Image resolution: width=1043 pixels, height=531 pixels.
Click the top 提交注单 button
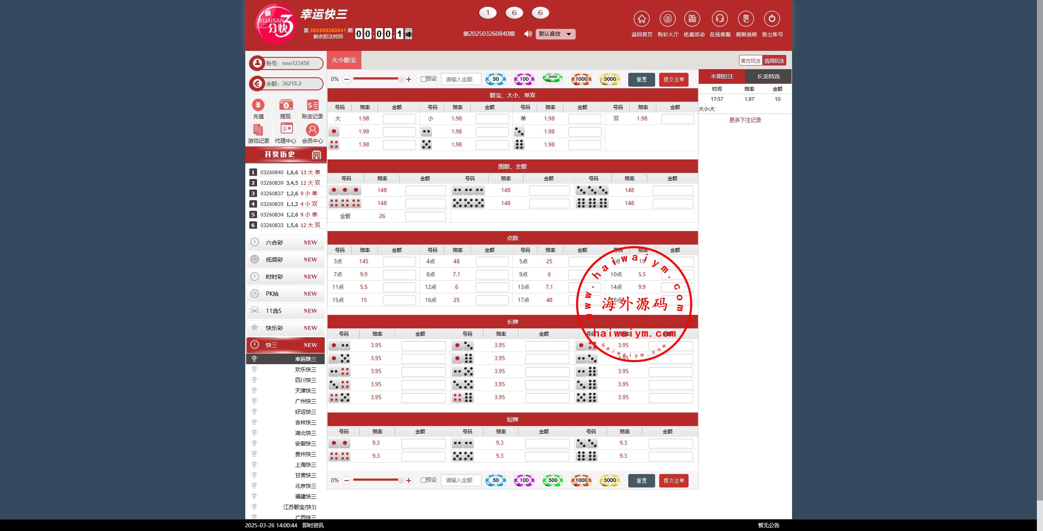point(673,79)
